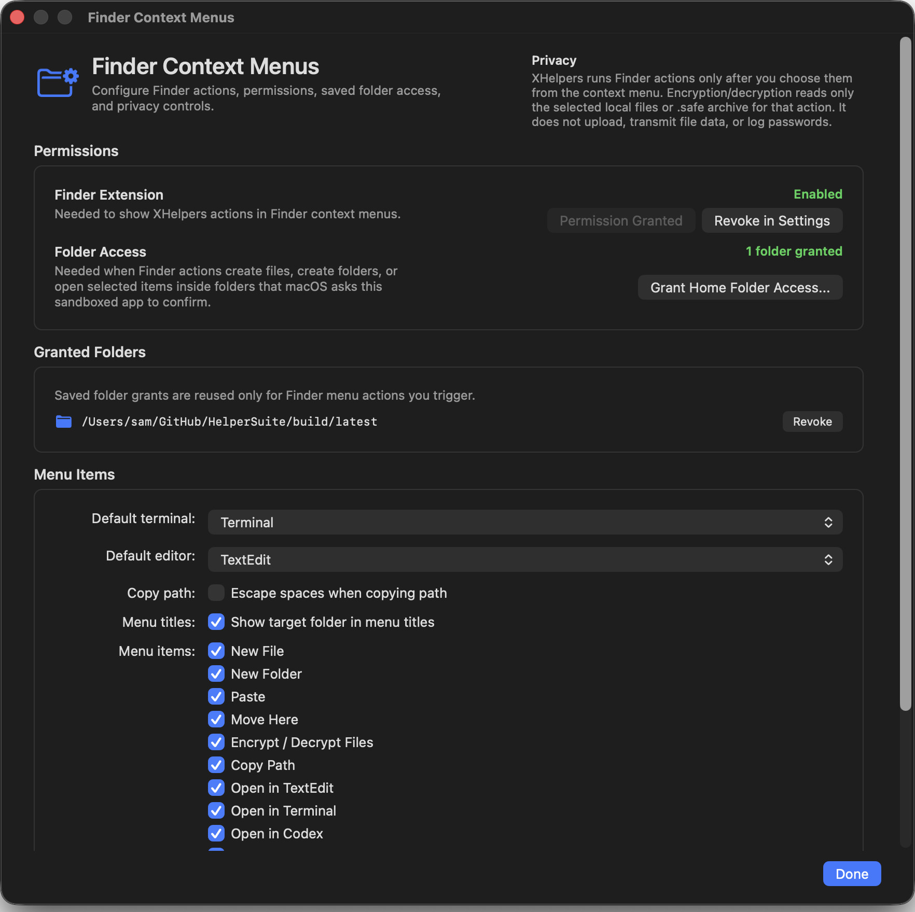This screenshot has width=915, height=912.
Task: Toggle the Paste menu item checkbox
Action: pyautogui.click(x=216, y=696)
